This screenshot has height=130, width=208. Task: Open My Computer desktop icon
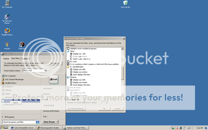pyautogui.click(x=7, y=3)
